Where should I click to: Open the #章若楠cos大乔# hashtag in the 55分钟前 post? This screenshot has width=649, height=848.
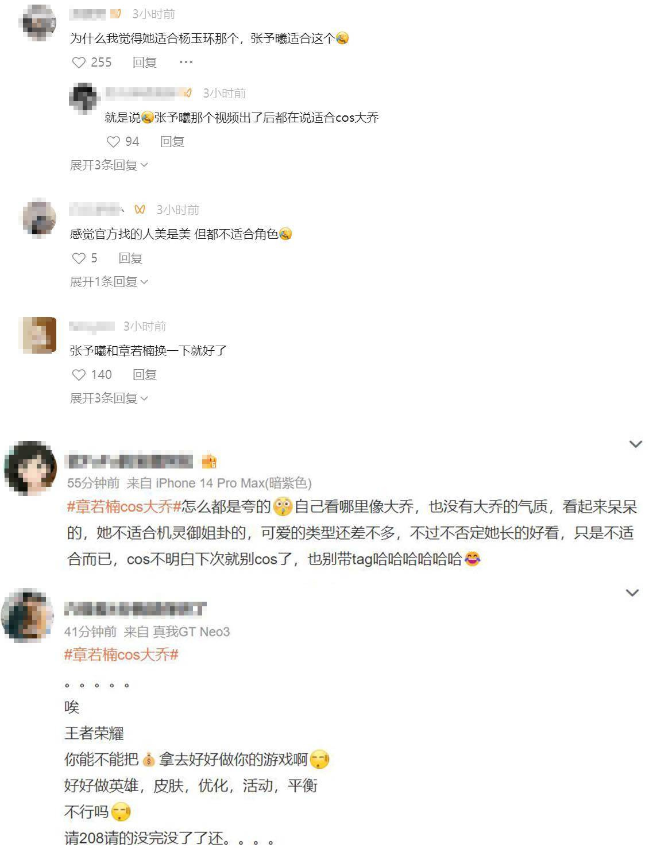coord(125,507)
